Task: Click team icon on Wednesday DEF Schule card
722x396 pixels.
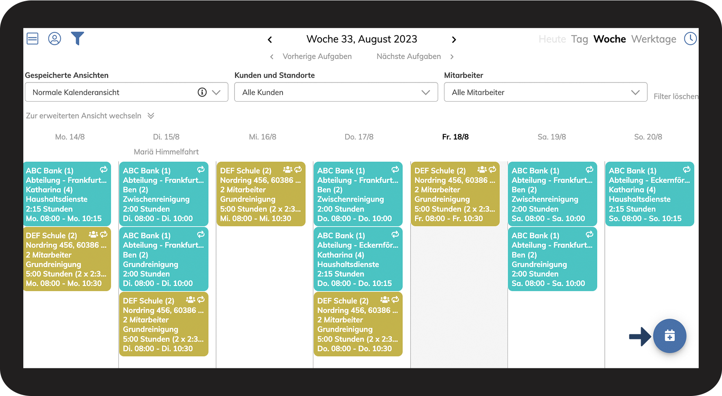Action: point(288,169)
